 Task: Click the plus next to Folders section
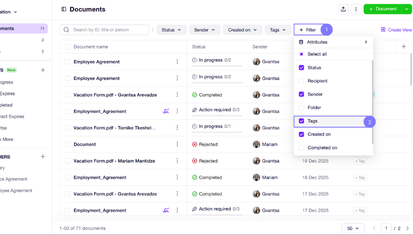[43, 156]
